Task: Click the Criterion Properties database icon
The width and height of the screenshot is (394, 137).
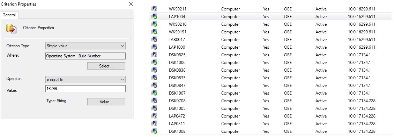Action: (x=12, y=29)
